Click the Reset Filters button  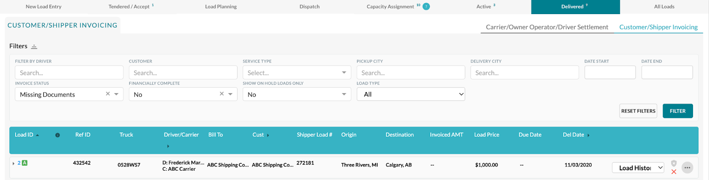638,111
